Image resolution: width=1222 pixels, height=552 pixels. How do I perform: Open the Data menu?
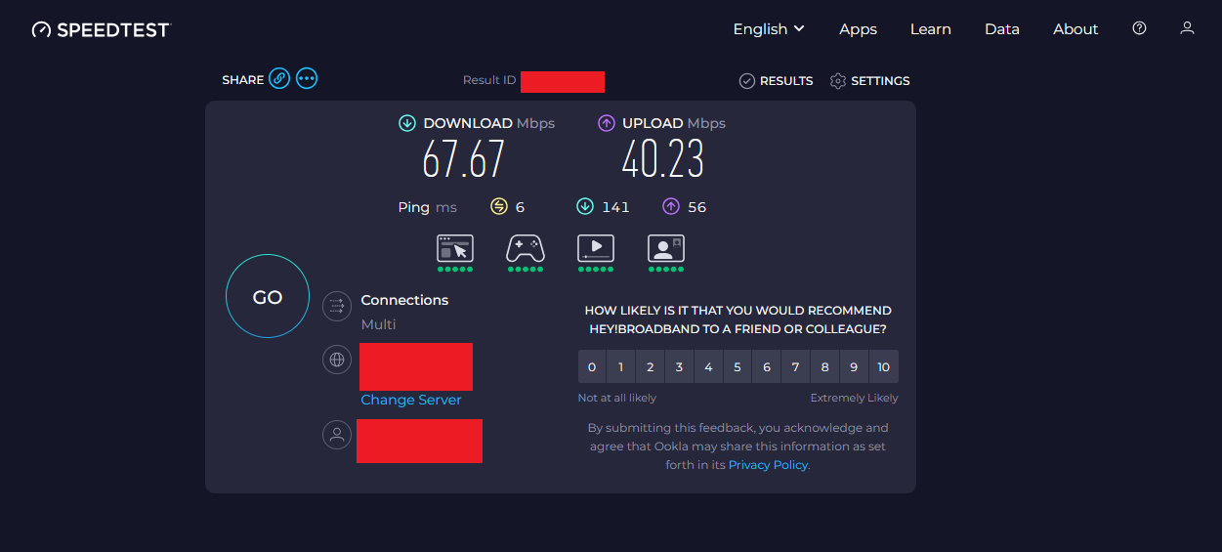coord(1002,29)
